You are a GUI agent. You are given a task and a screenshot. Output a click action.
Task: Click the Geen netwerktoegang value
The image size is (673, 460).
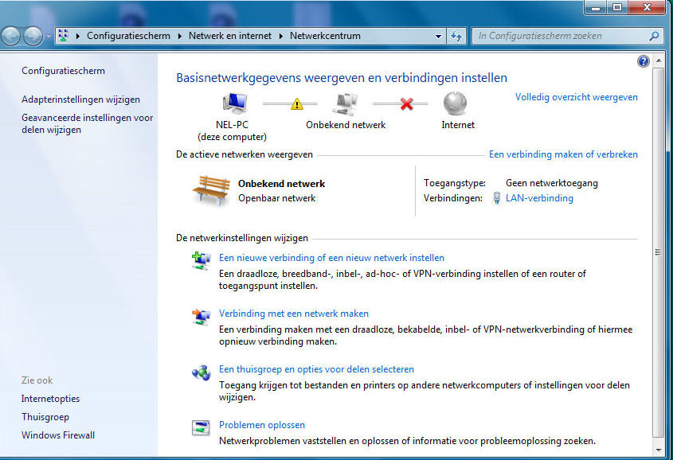pyautogui.click(x=551, y=183)
